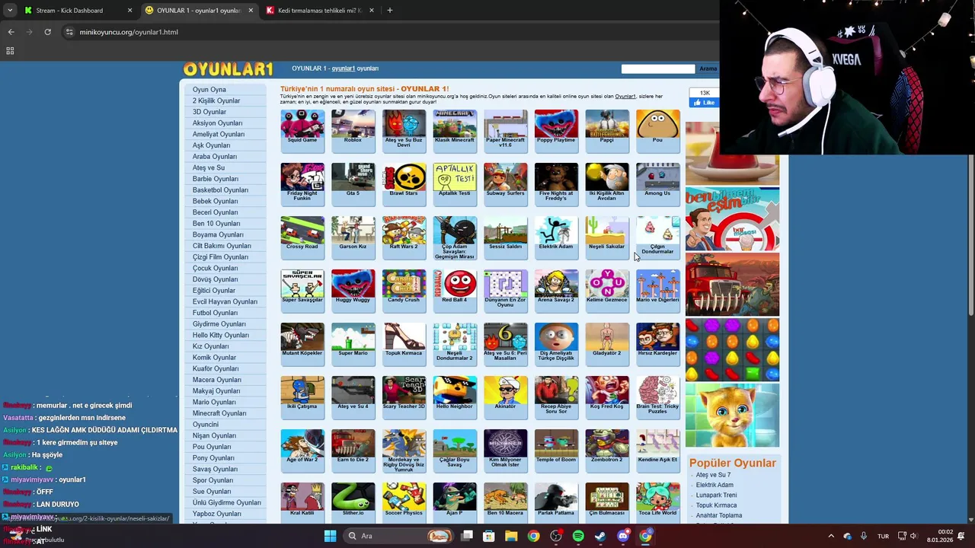
Task: Open Discord from the taskbar
Action: [623, 536]
